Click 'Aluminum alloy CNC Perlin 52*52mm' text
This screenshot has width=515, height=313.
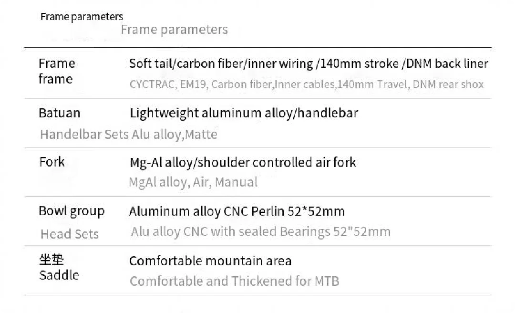click(x=237, y=211)
